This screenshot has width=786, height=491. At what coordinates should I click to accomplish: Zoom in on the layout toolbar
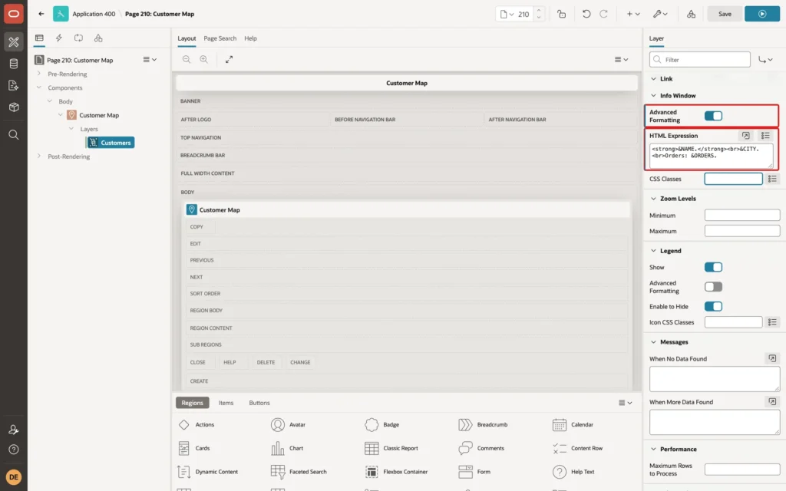tap(204, 59)
